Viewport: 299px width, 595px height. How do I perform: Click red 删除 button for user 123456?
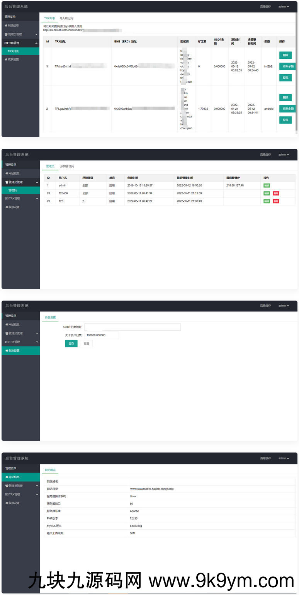[276, 193]
